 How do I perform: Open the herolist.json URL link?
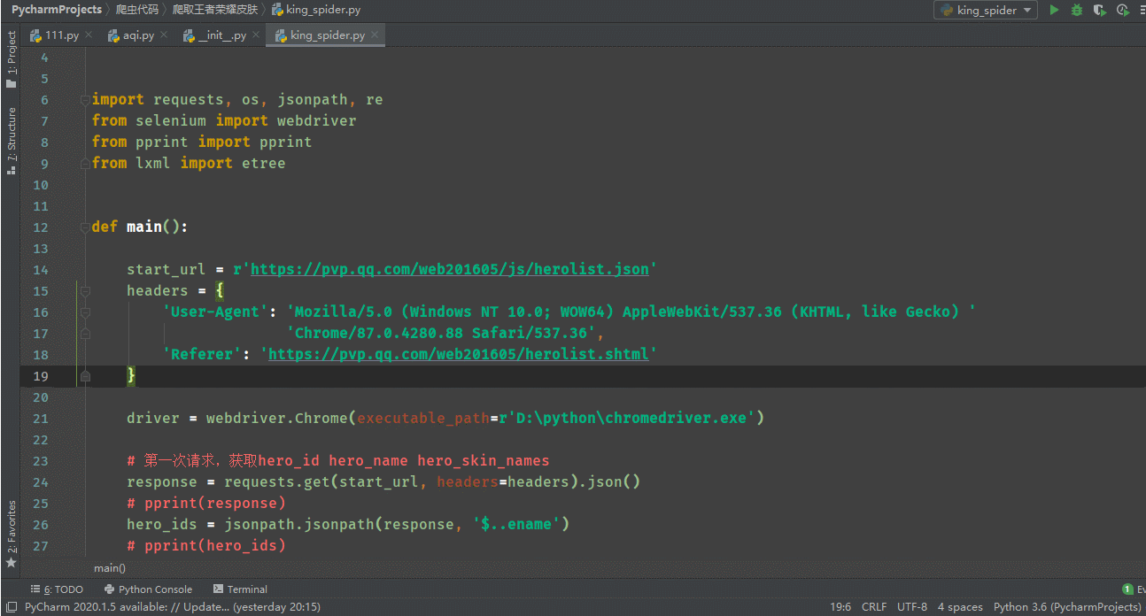click(x=450, y=269)
